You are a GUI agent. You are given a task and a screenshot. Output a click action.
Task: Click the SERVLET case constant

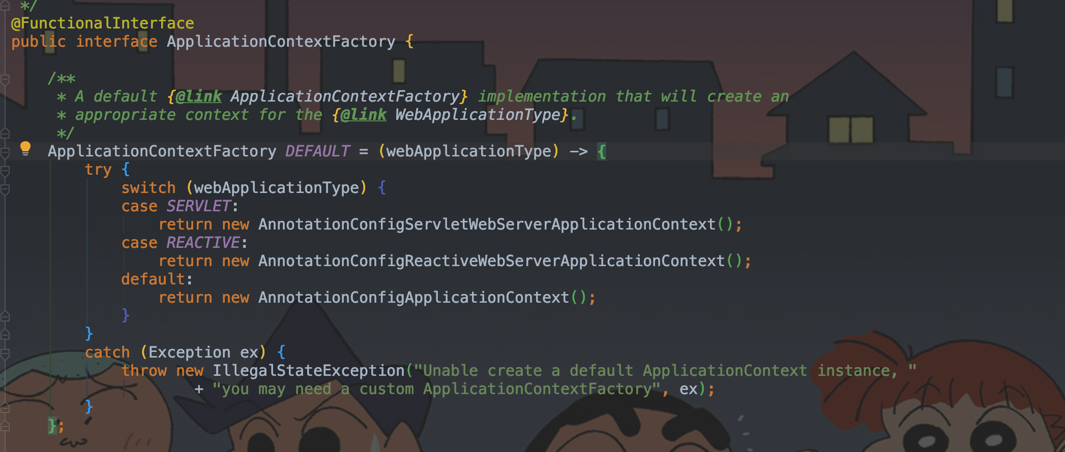[199, 206]
